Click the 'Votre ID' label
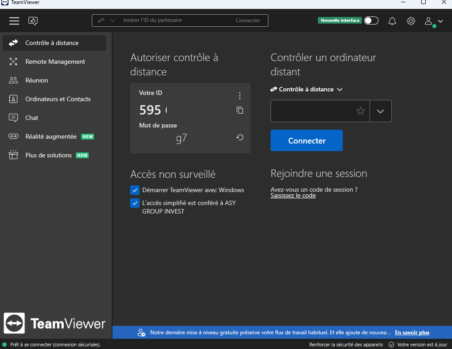This screenshot has width=452, height=349. pos(151,93)
